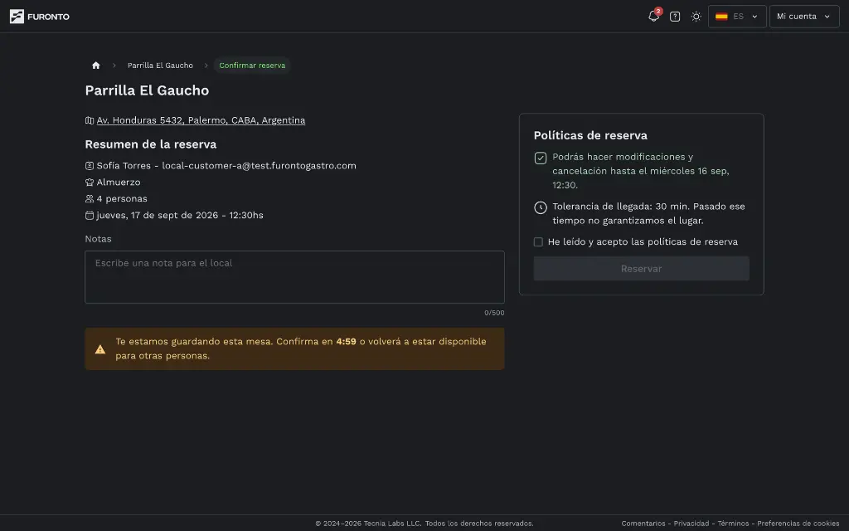849x531 pixels.
Task: Click the clock icon for arrival tolerance
Action: (541, 207)
